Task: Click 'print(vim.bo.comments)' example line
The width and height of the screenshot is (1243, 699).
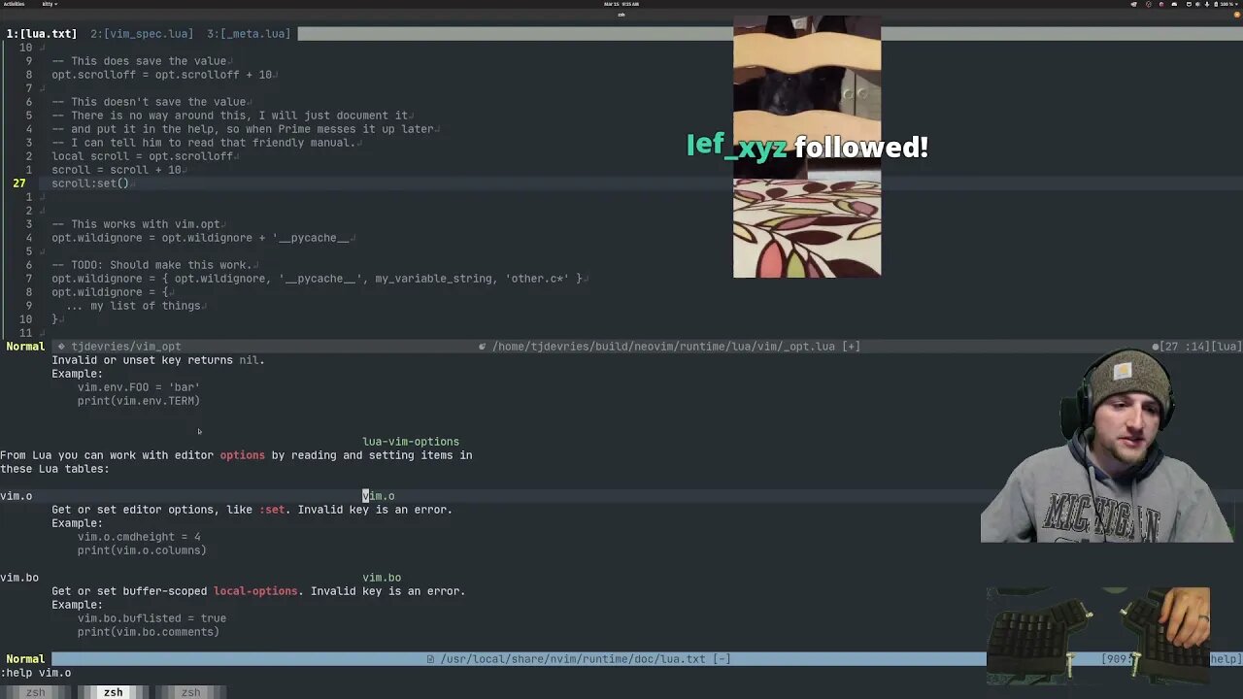Action: click(x=149, y=632)
